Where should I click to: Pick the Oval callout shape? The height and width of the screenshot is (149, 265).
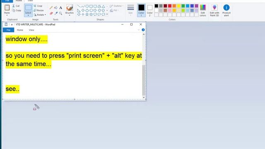tap(99, 14)
